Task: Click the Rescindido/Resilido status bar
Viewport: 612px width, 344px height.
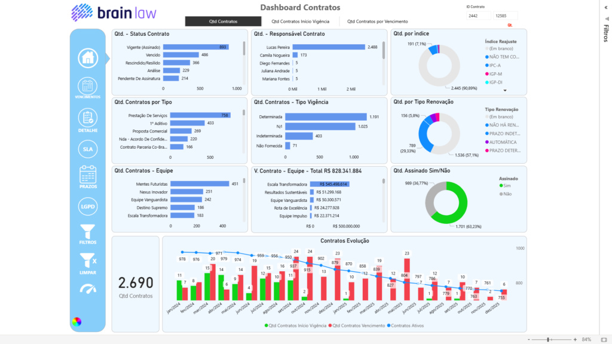Action: pos(176,63)
